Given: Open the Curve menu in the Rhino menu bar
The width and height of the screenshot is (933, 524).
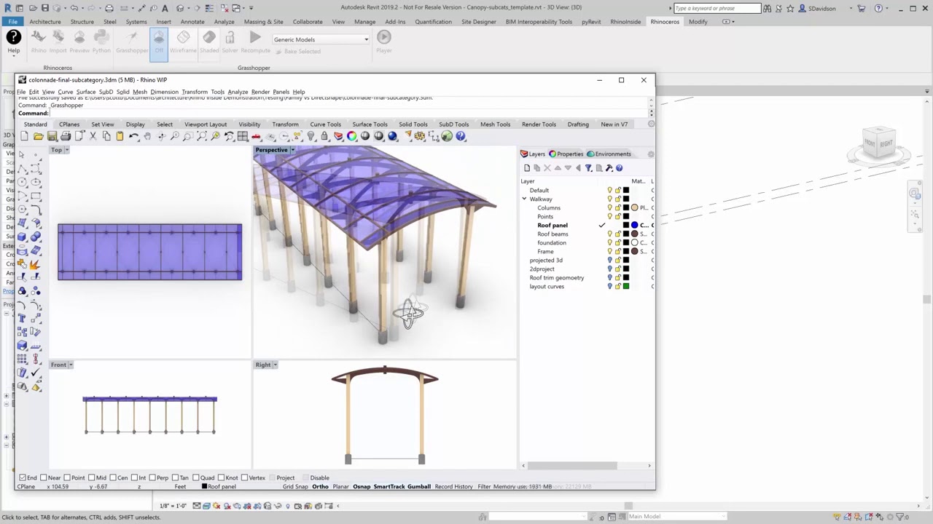Looking at the screenshot, I should click(66, 92).
